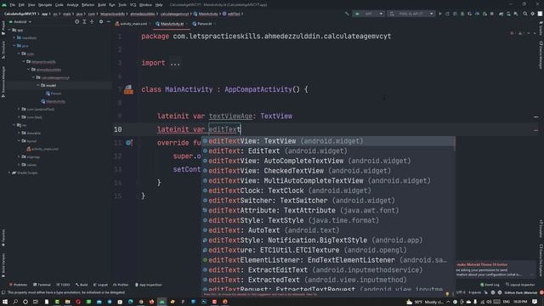Open the Logcat tool window

pyautogui.click(x=101, y=285)
